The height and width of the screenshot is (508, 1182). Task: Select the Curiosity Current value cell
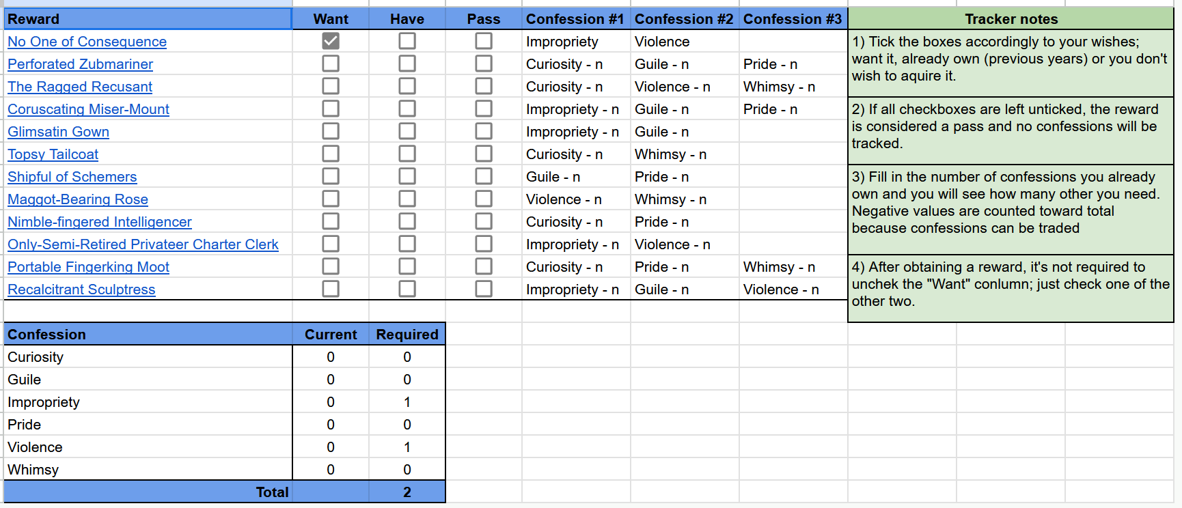[x=331, y=357]
